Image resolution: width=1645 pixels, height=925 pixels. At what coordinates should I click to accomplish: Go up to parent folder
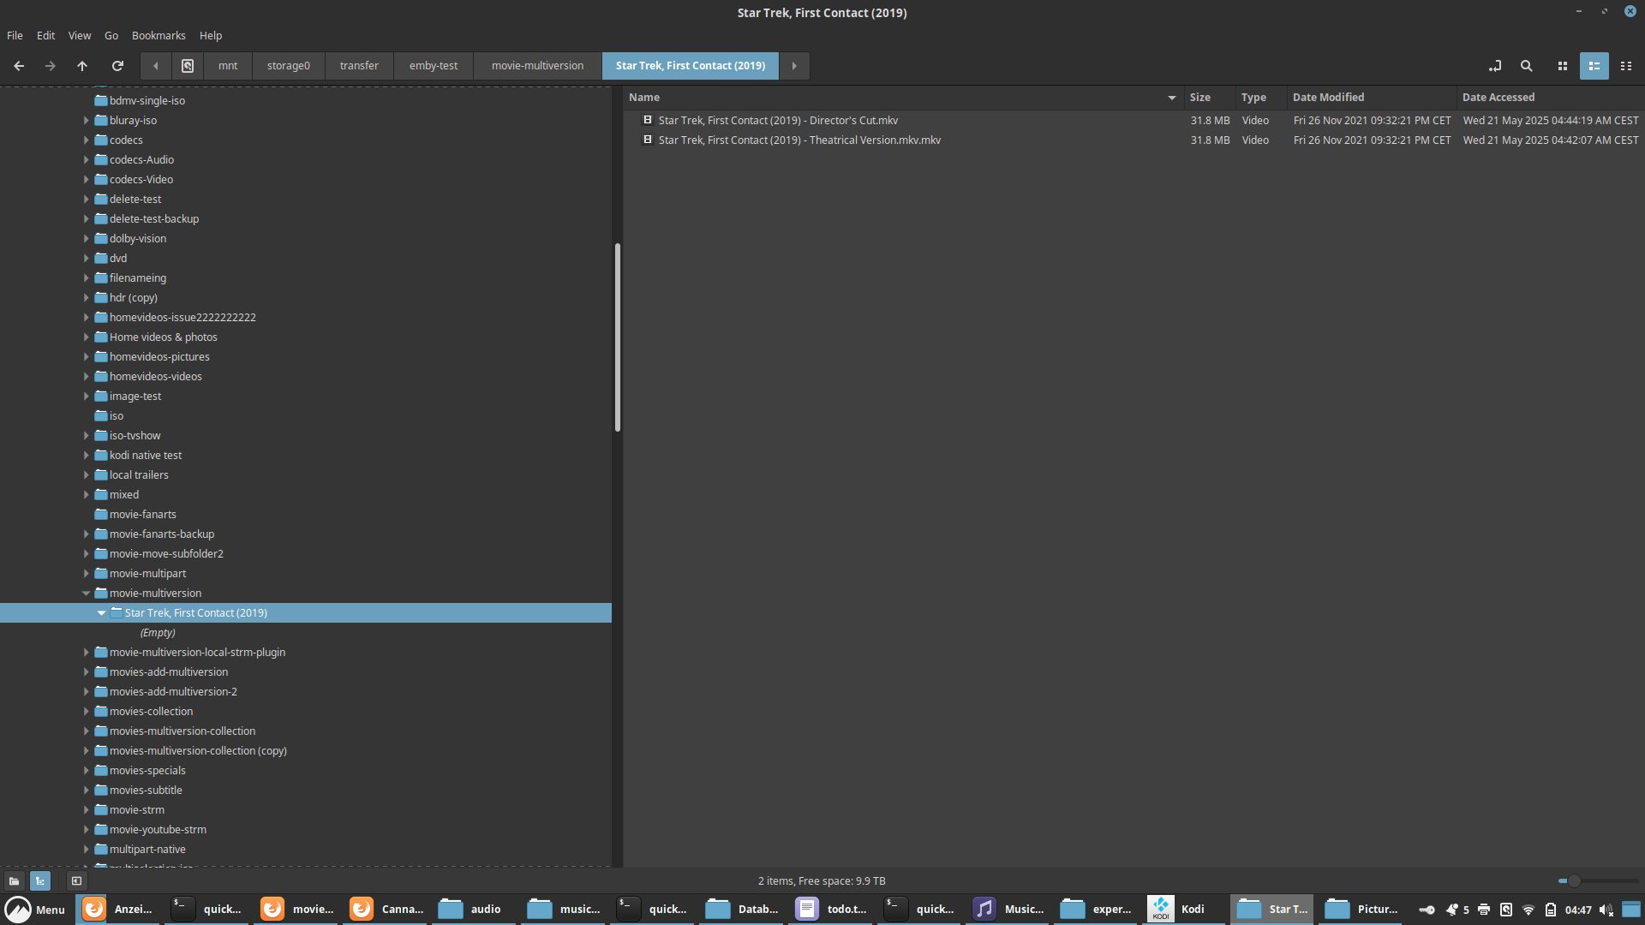pyautogui.click(x=82, y=66)
